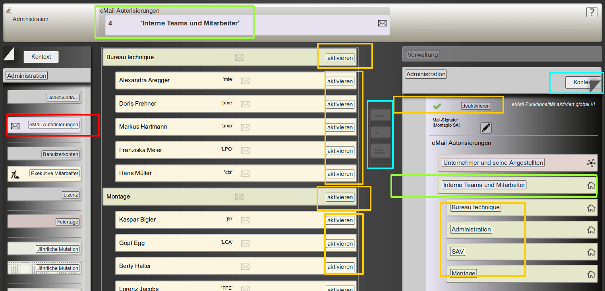Click envelope icon in the header bar

tap(382, 23)
